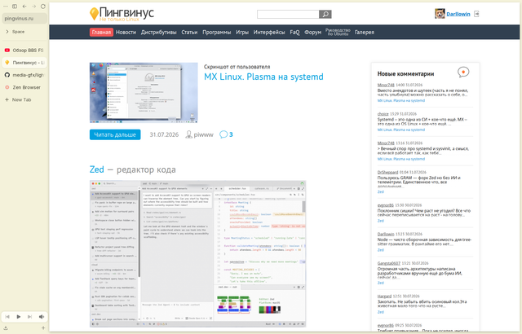522x334 pixels.
Task: Open Gangsta0607 user profile link
Action: point(388,264)
